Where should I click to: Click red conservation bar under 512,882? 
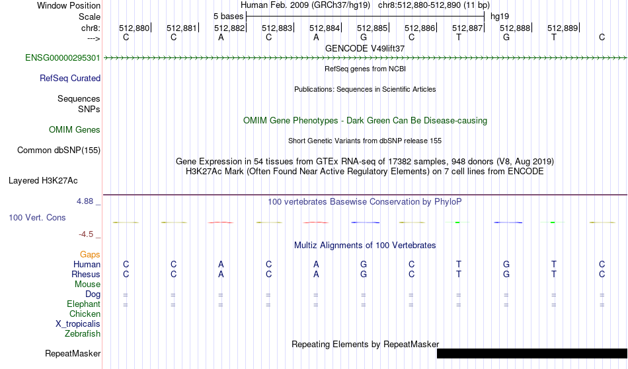(x=221, y=222)
